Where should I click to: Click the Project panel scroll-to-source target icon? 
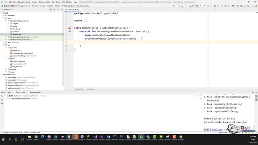(x=50, y=10)
